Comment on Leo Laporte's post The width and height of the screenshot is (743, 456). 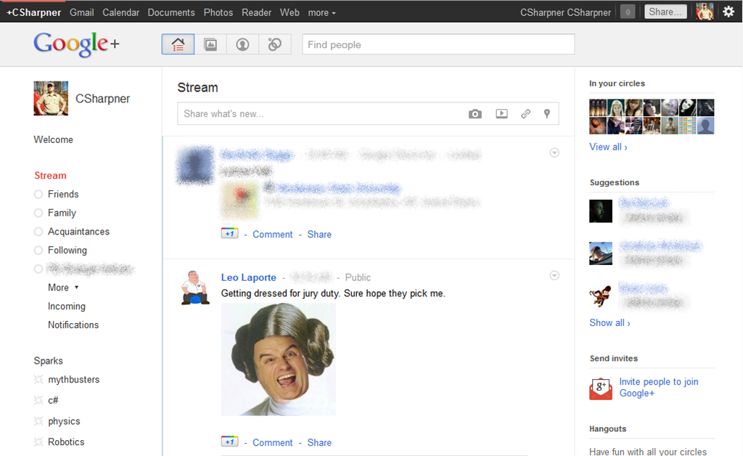coord(273,442)
